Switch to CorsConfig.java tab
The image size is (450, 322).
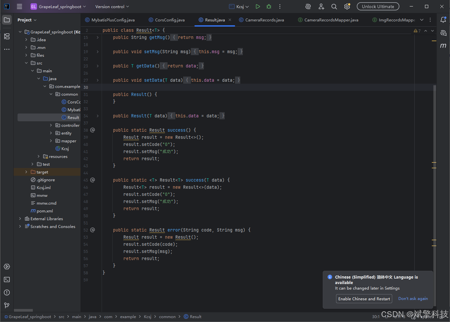pyautogui.click(x=167, y=20)
